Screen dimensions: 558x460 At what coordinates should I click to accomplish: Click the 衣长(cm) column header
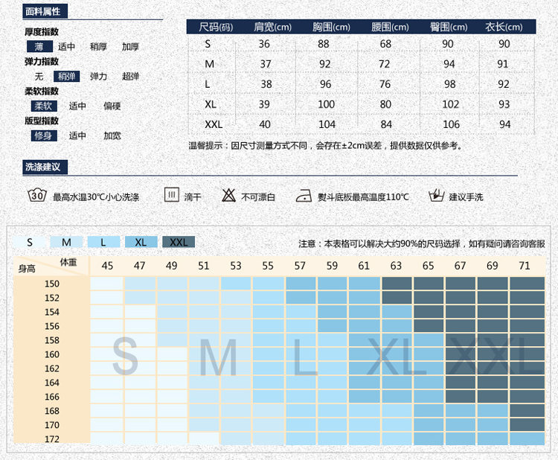point(504,27)
